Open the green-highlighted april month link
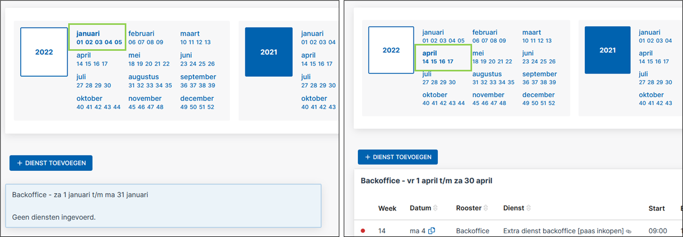Viewport: 683px width, 237px height. point(429,53)
